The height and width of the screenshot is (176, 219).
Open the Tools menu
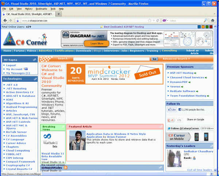click(53, 9)
